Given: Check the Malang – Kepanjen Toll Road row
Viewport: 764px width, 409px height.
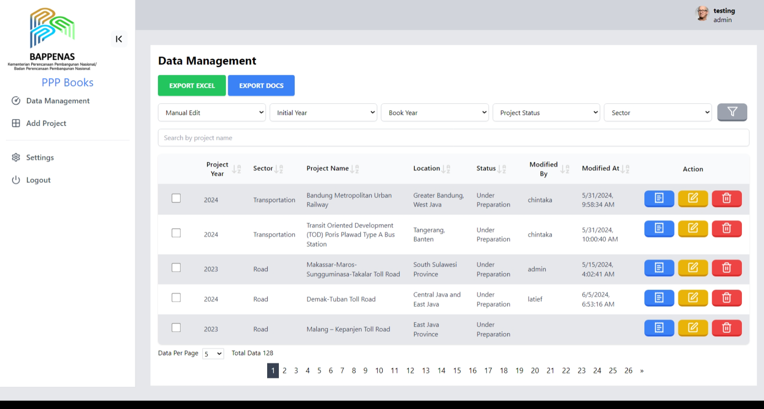Looking at the screenshot, I should (176, 328).
